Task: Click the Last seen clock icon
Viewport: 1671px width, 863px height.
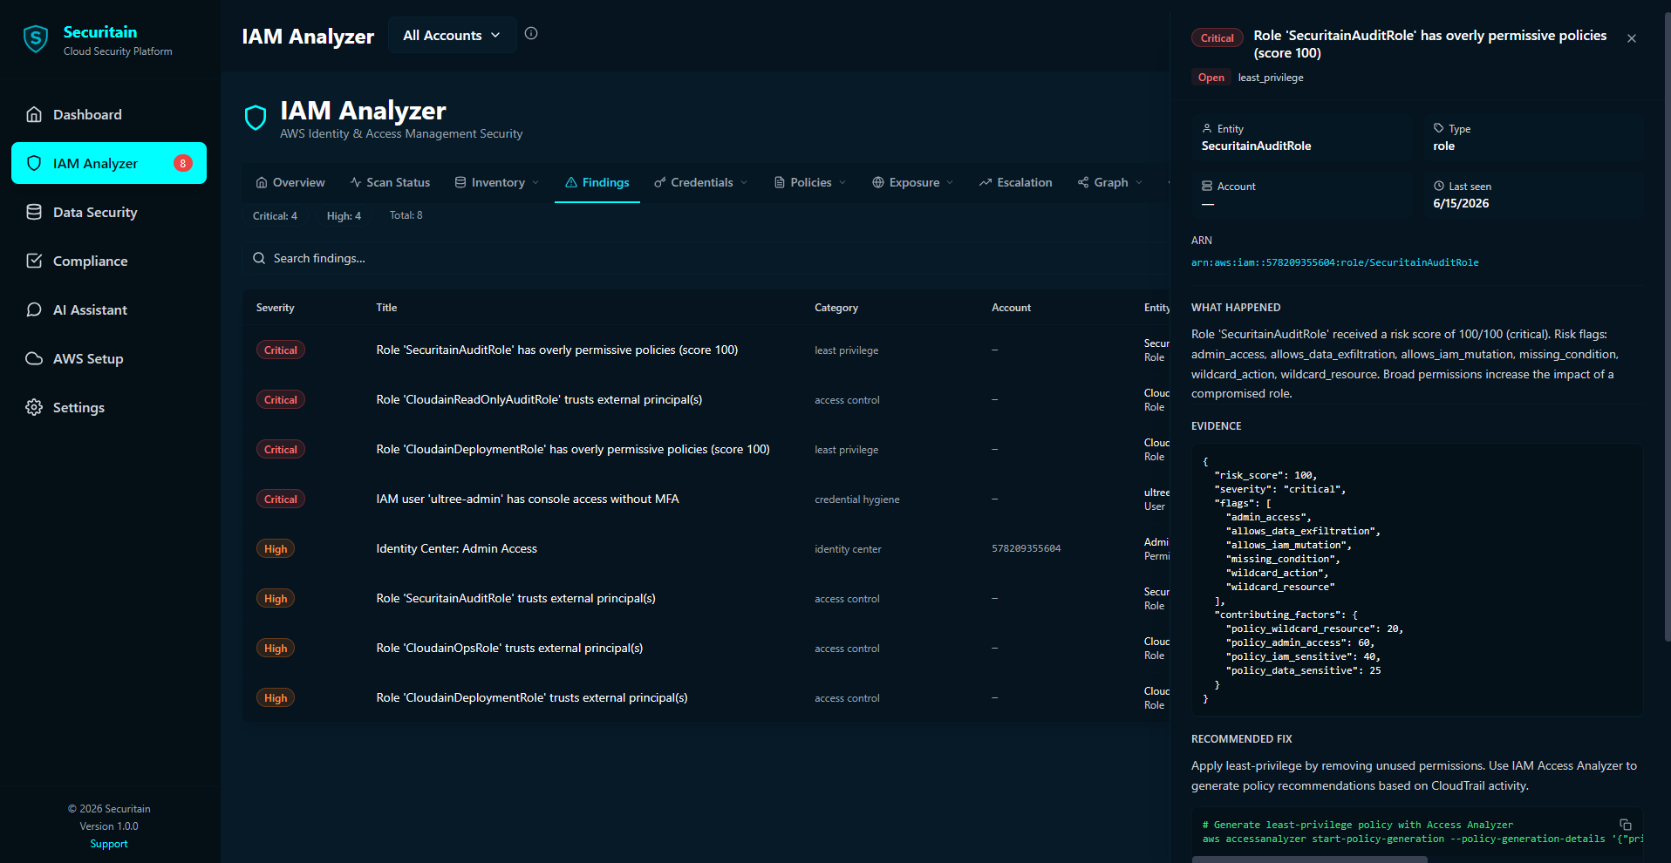Action: (x=1438, y=186)
